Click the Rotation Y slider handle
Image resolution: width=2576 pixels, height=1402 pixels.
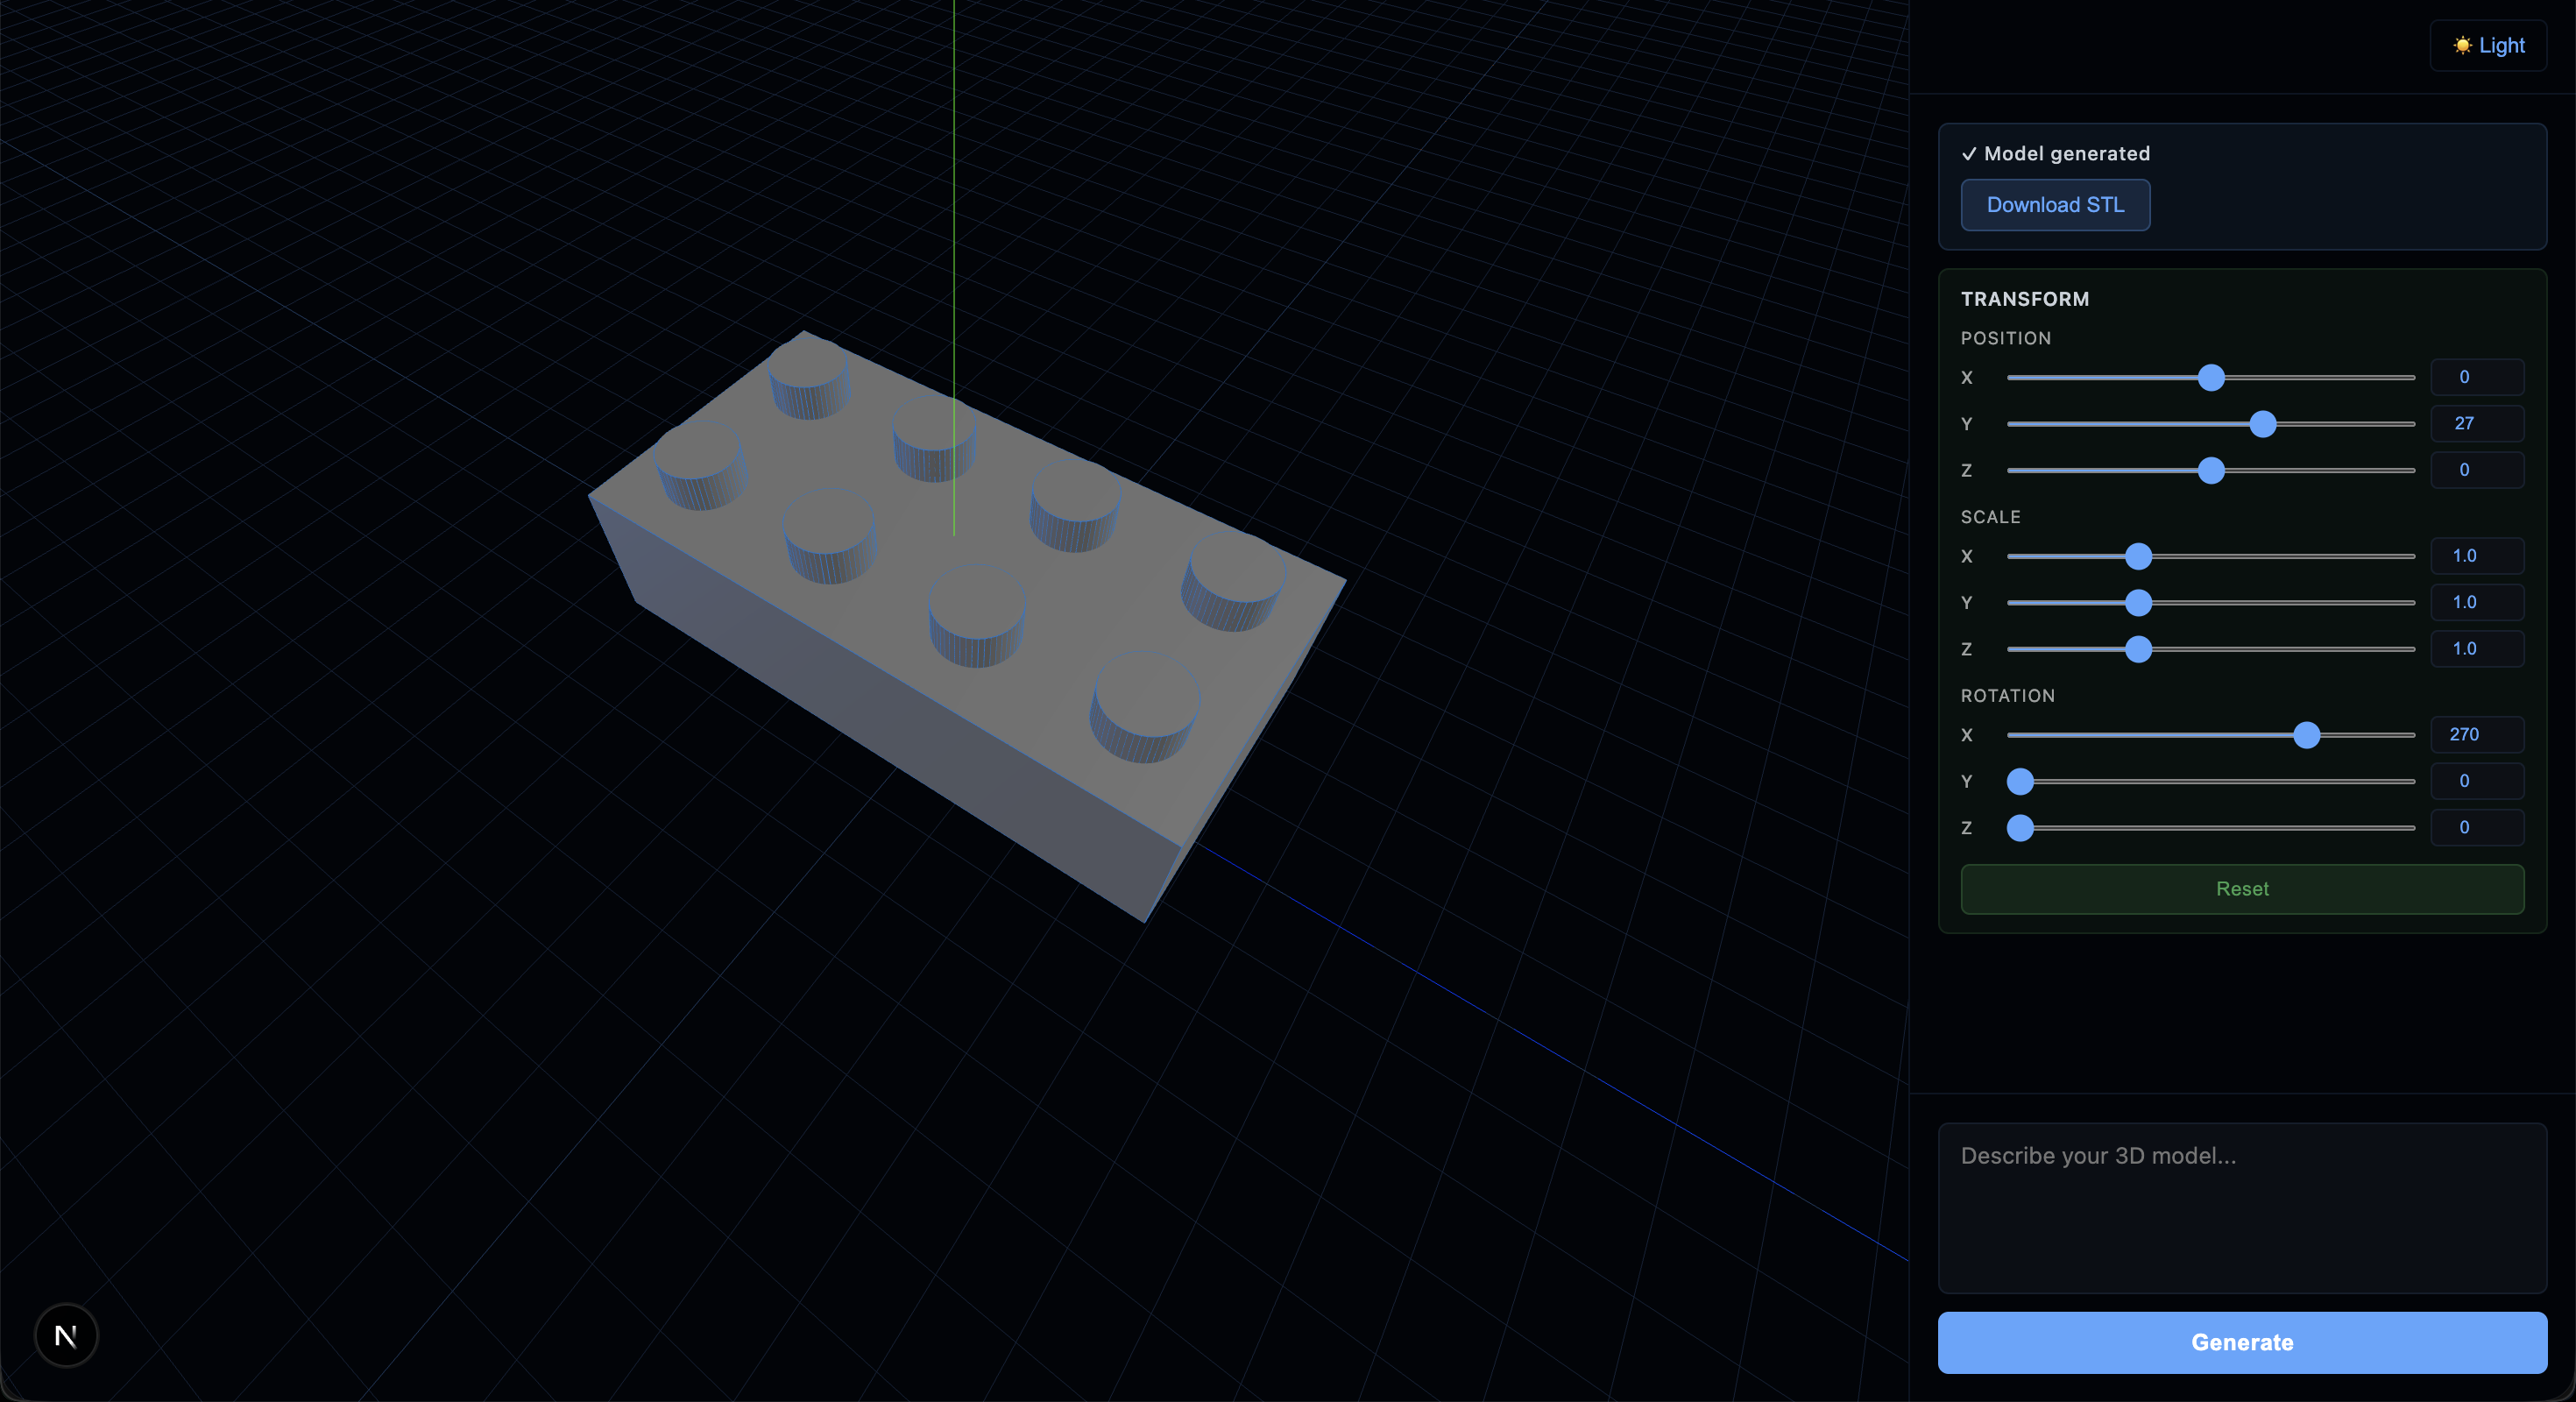[x=2021, y=782]
